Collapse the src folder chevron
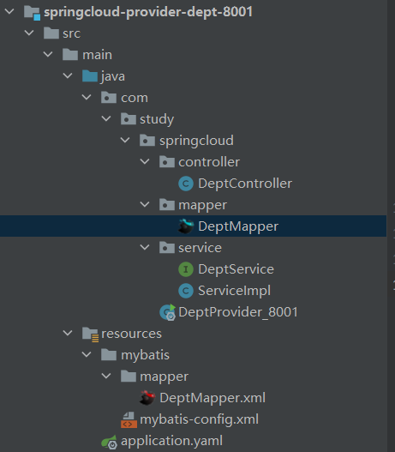This screenshot has height=452, width=395. click(29, 33)
